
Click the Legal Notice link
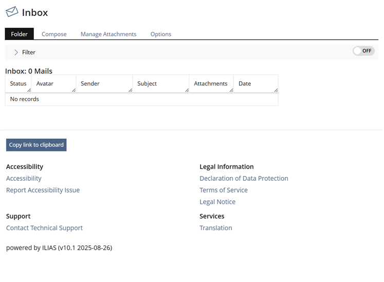(x=217, y=202)
